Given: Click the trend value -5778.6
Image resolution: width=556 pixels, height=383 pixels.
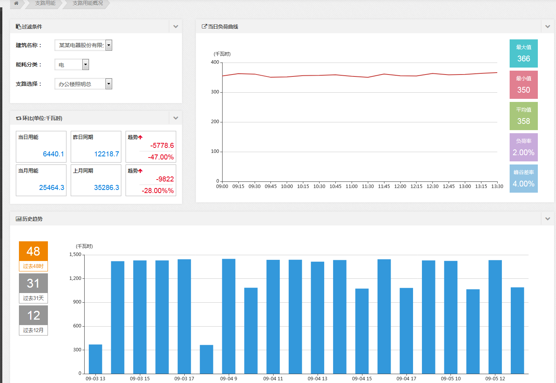Looking at the screenshot, I should (162, 146).
